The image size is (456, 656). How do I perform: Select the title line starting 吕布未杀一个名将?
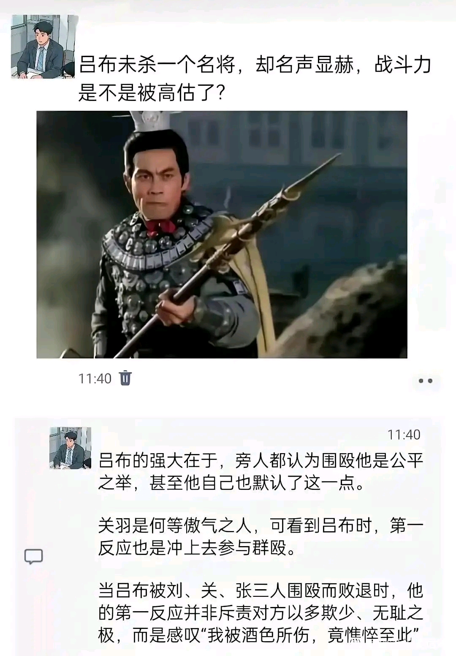point(255,65)
